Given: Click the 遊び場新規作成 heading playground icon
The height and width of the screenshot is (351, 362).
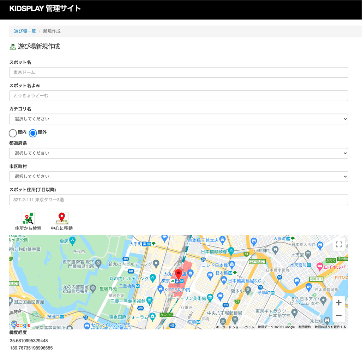Looking at the screenshot, I should click(13, 47).
